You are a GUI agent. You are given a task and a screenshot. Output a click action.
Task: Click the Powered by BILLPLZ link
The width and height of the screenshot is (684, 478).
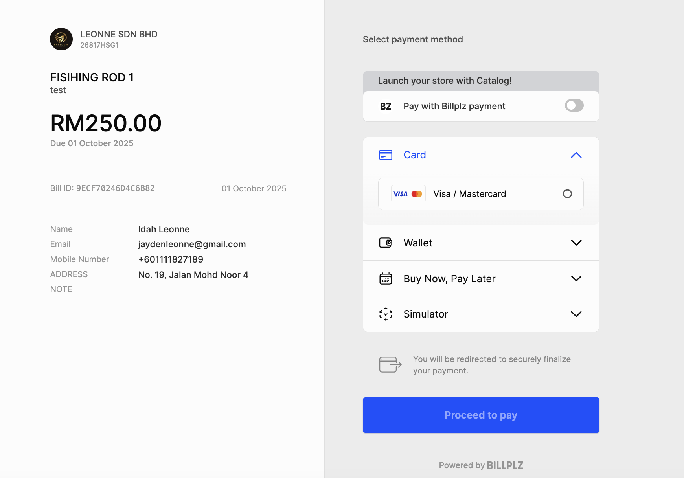pos(481,465)
